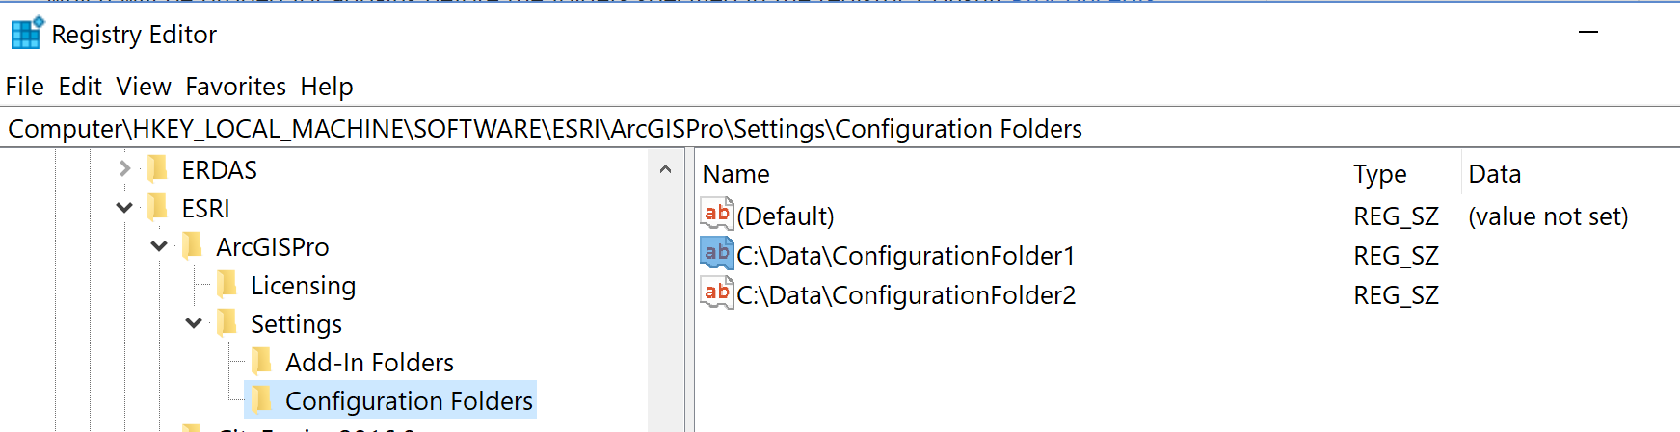Open the View menu

(144, 87)
